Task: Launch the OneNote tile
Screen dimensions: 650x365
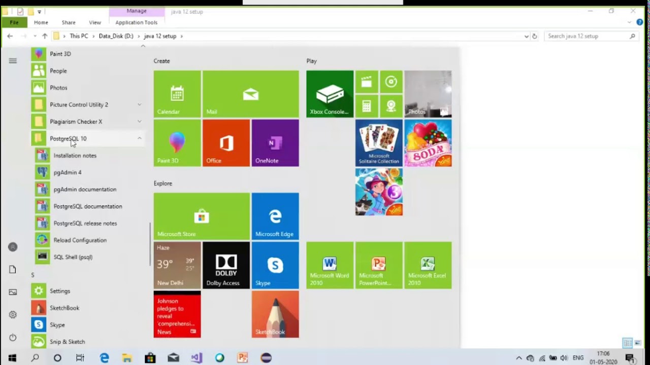Action: [275, 143]
